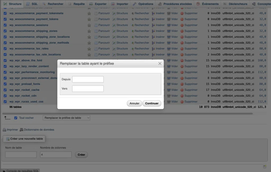Click the Créer une nouvelle table icon
Image resolution: width=271 pixels, height=172 pixels.
(8, 139)
